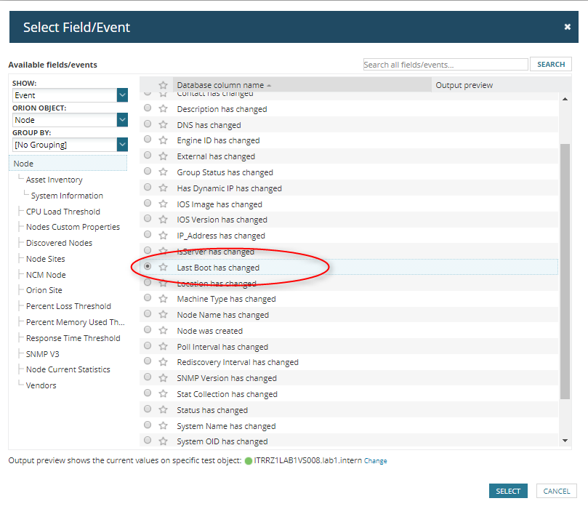588x509 pixels.
Task: Star the Status has changed event
Action: pos(163,409)
